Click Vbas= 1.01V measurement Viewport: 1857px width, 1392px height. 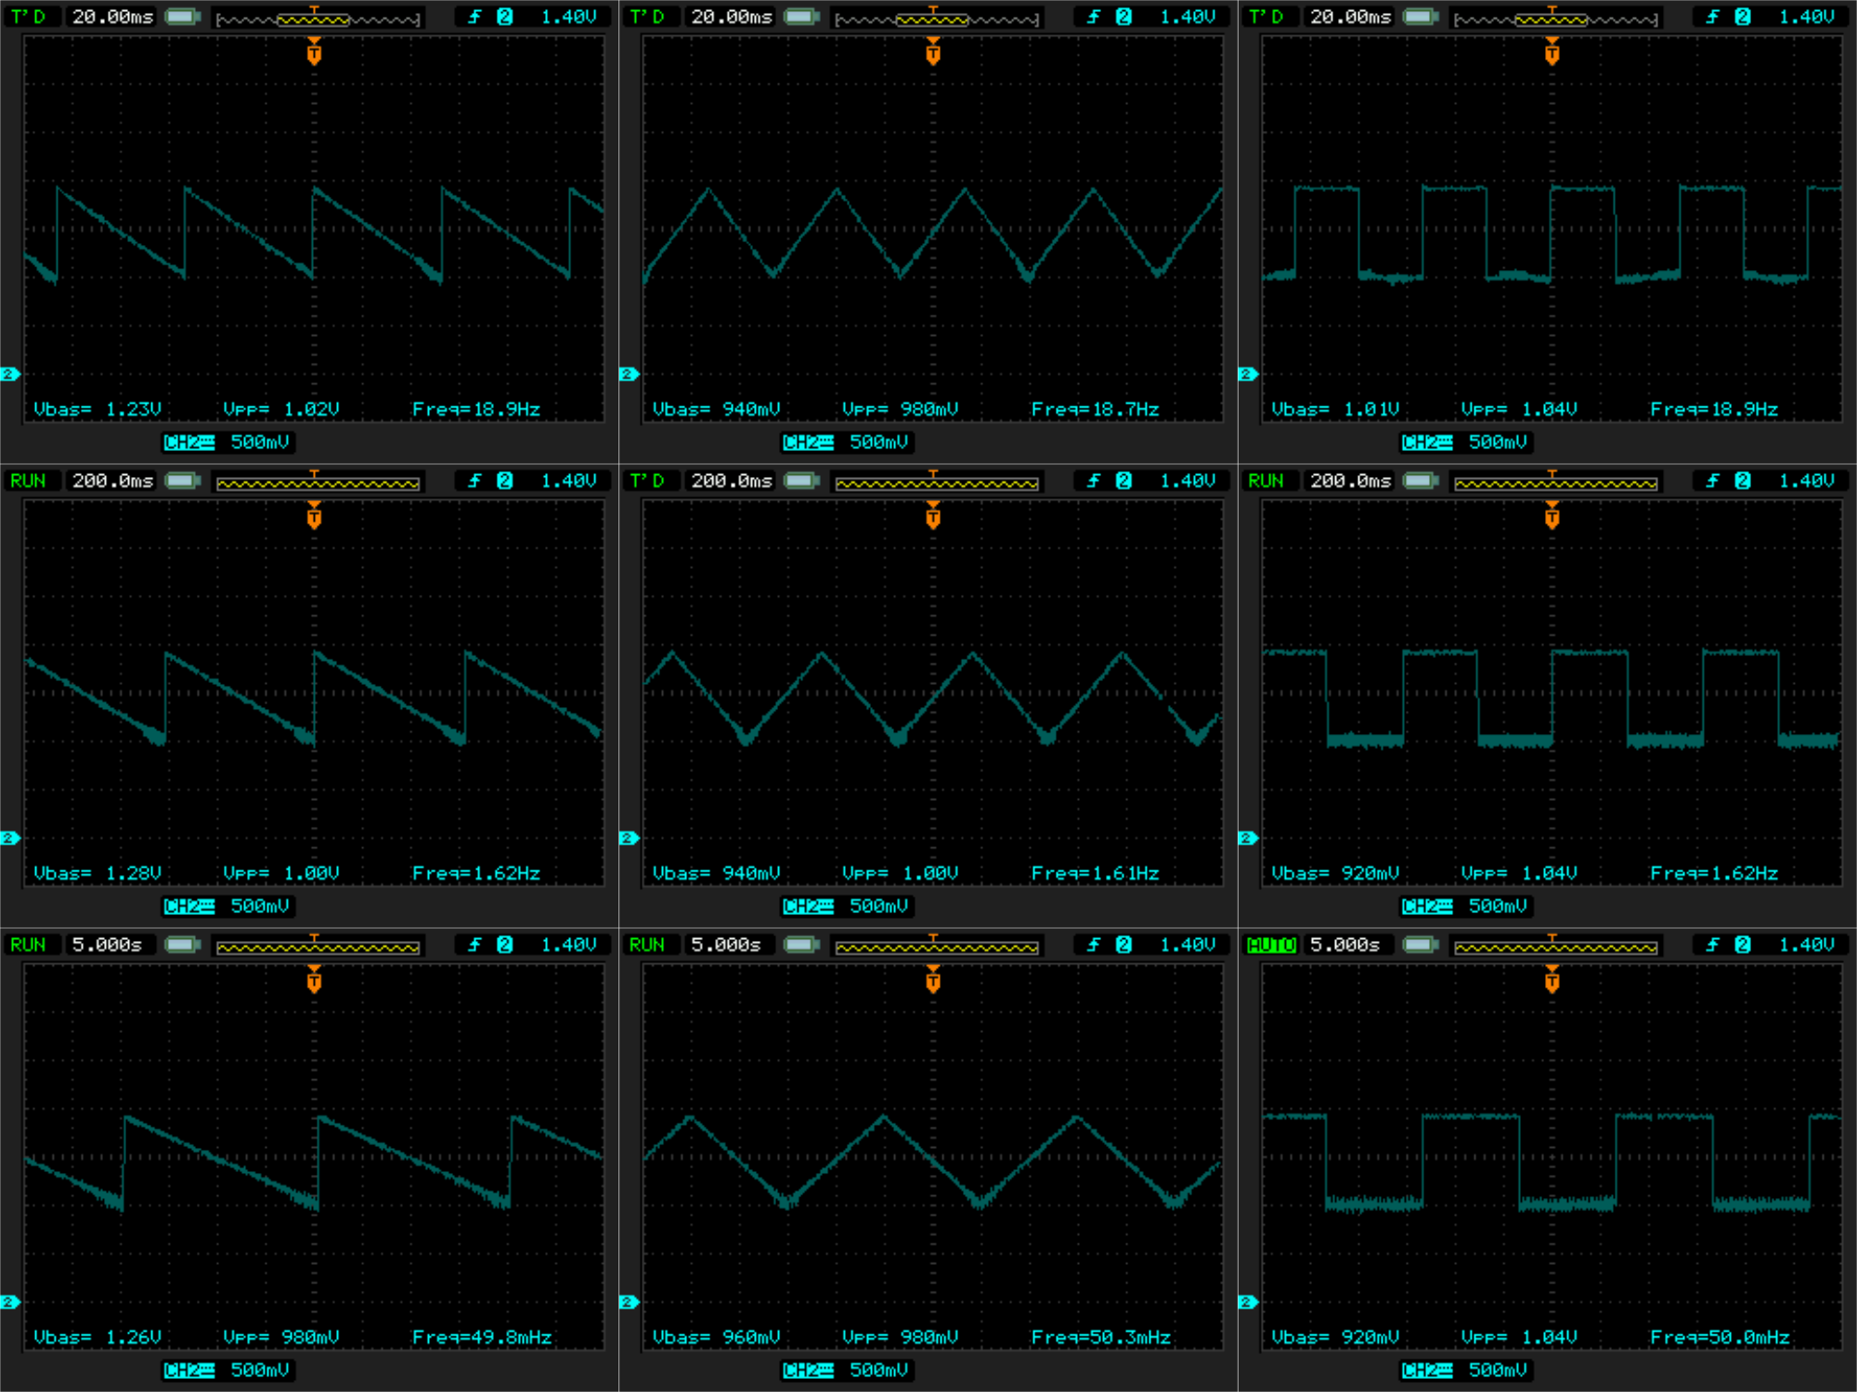pos(1335,409)
